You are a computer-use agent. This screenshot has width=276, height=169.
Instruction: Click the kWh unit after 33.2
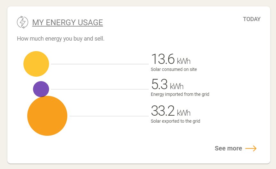(x=184, y=113)
